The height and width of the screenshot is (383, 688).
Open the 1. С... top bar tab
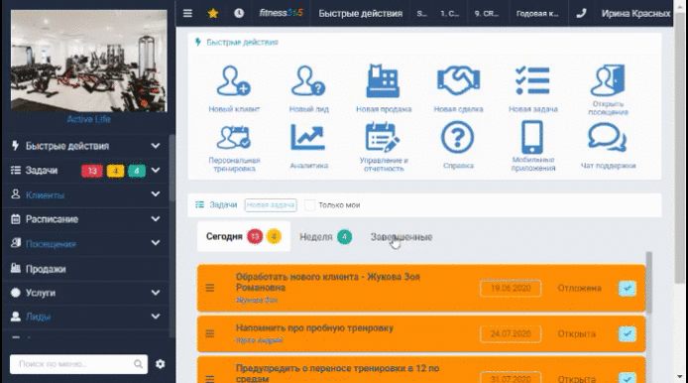pos(449,14)
